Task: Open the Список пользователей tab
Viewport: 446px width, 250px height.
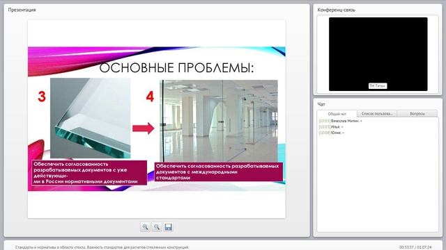Action: point(377,114)
